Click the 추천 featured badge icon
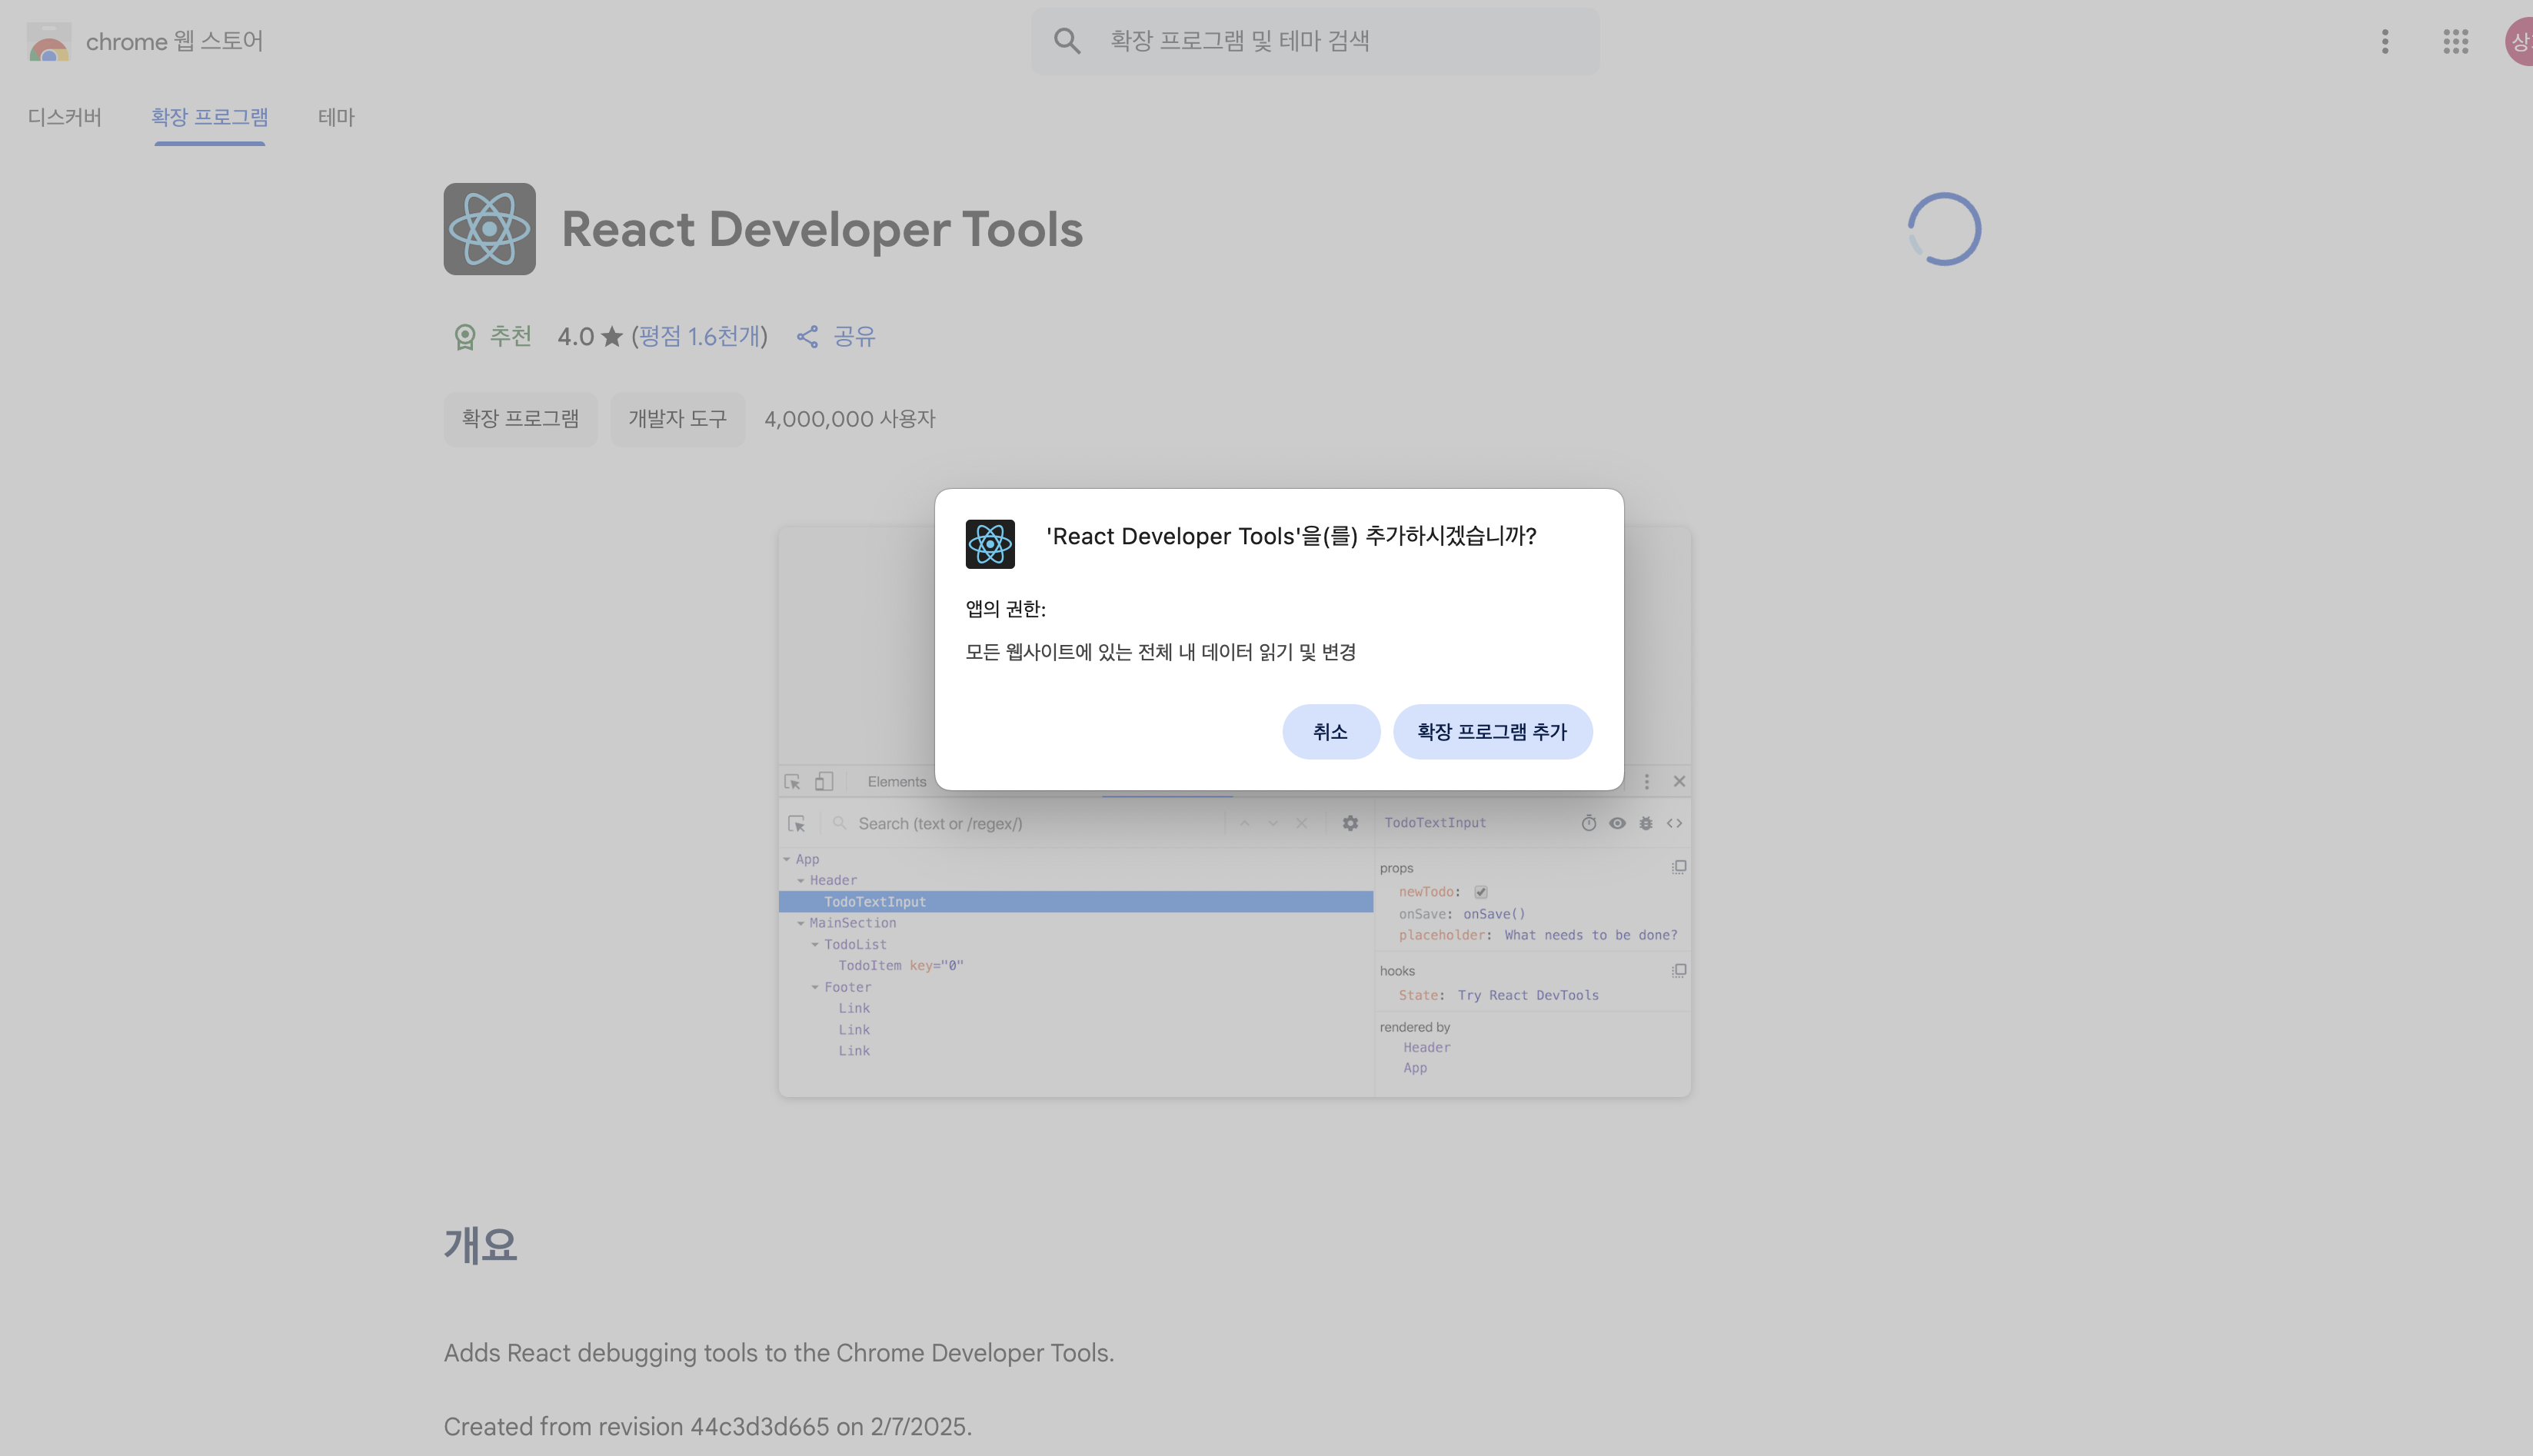Image resolution: width=2533 pixels, height=1456 pixels. tap(464, 337)
